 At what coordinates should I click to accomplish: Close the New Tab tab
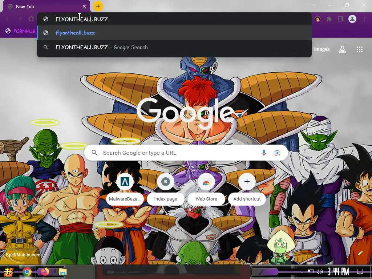pos(84,7)
